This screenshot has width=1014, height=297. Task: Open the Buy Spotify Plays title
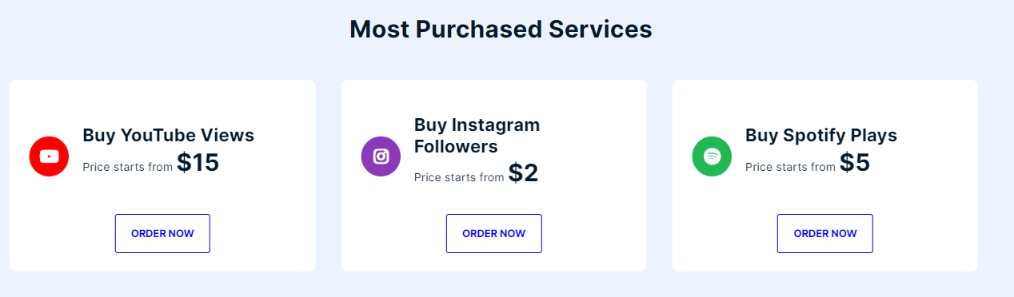tap(821, 135)
